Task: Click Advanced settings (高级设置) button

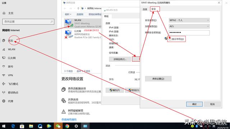Action: 158,79
